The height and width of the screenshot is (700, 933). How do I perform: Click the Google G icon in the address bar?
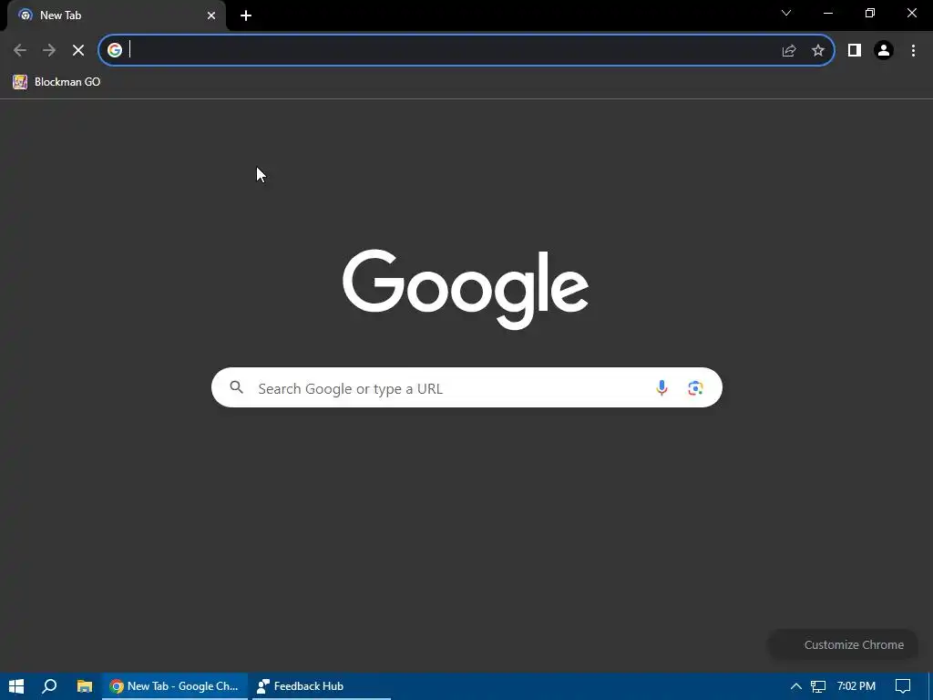[115, 50]
